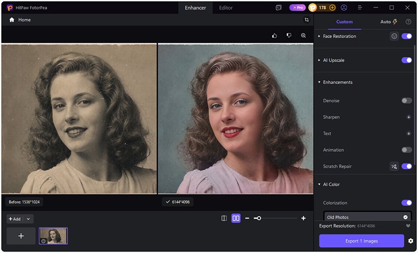Click Export 1 images button
This screenshot has width=418, height=253.
click(362, 241)
